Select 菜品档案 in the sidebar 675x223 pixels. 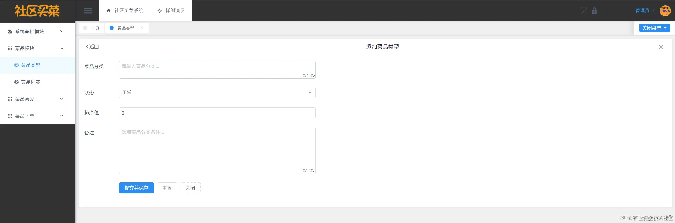37,82
